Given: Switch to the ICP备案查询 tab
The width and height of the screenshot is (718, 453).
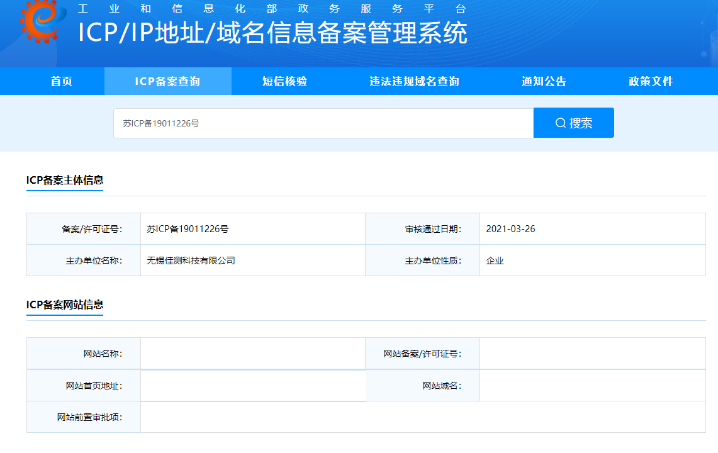Looking at the screenshot, I should pyautogui.click(x=167, y=81).
